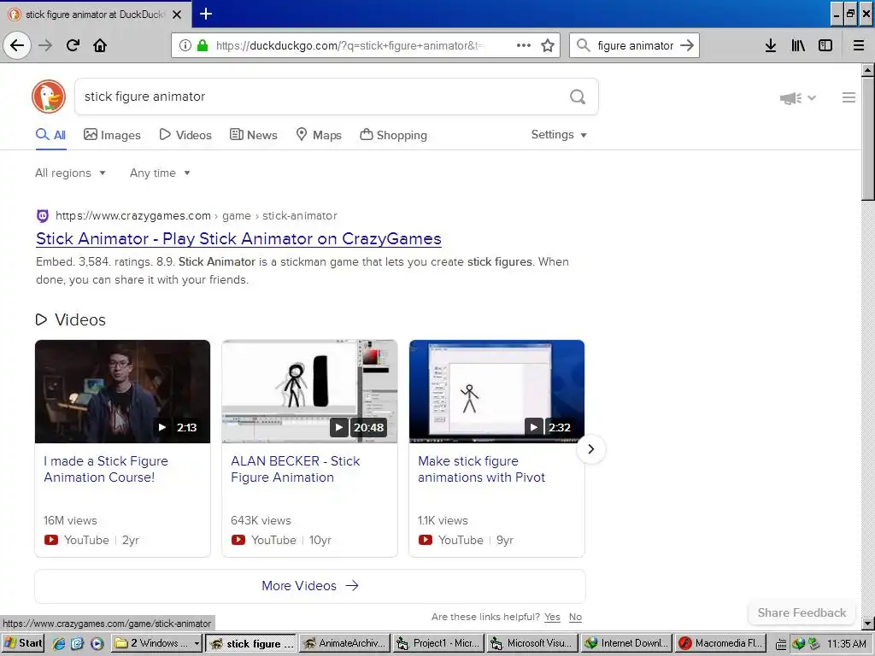Click the vertical scrollbar up arrow
The image size is (875, 656).
(868, 70)
